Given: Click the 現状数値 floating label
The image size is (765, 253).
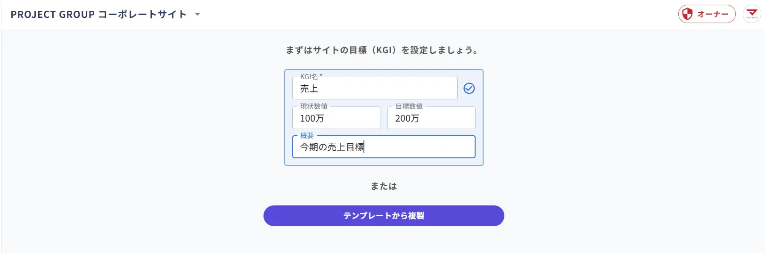Looking at the screenshot, I should [x=313, y=106].
